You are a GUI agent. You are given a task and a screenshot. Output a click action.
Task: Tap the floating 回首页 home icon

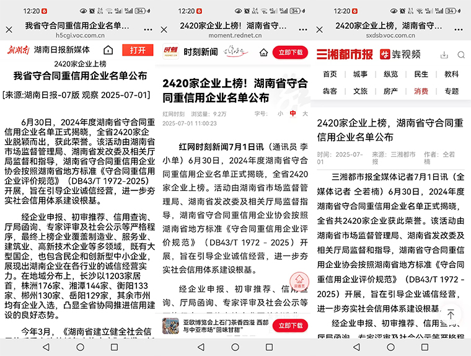click(x=299, y=281)
